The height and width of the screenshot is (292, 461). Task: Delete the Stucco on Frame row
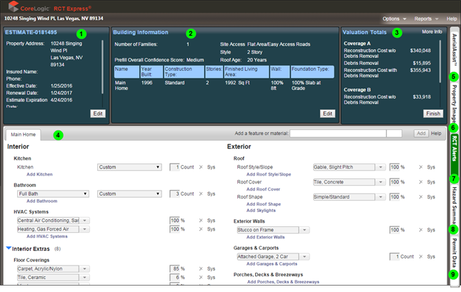click(420, 230)
